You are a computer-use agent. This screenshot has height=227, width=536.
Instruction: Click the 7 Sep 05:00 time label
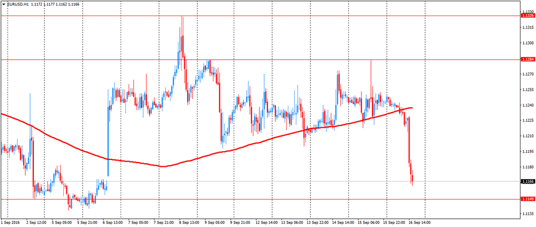pyautogui.click(x=138, y=223)
